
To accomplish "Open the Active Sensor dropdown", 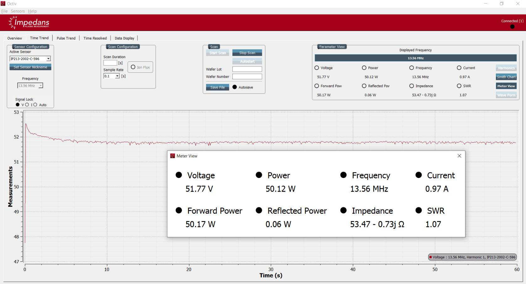I will (x=48, y=59).
